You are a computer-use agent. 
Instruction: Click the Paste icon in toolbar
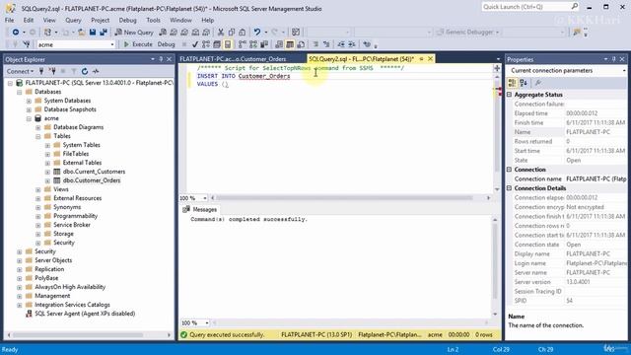tap(243, 33)
